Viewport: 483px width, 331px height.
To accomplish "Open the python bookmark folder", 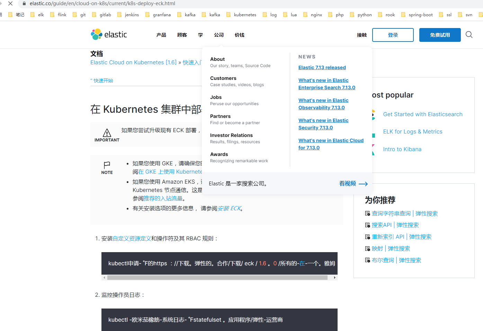I will [x=361, y=15].
